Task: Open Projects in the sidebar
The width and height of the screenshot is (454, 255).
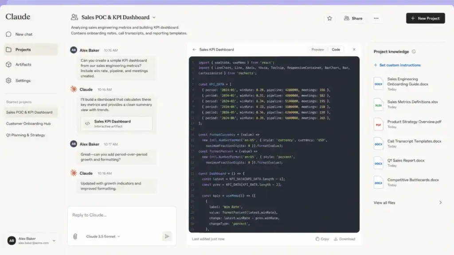Action: 31,50
